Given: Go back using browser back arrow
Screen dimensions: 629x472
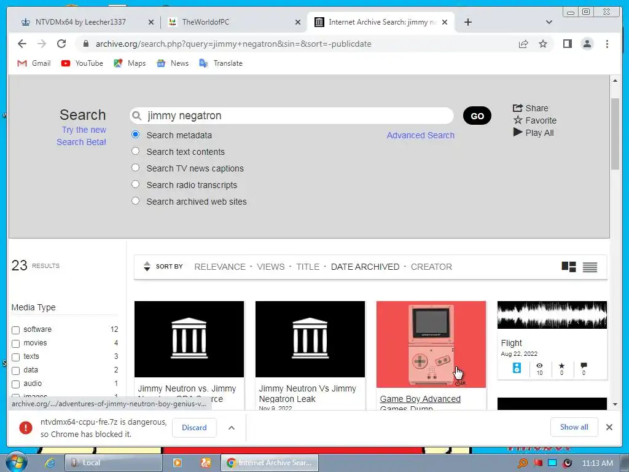Looking at the screenshot, I should tap(22, 44).
